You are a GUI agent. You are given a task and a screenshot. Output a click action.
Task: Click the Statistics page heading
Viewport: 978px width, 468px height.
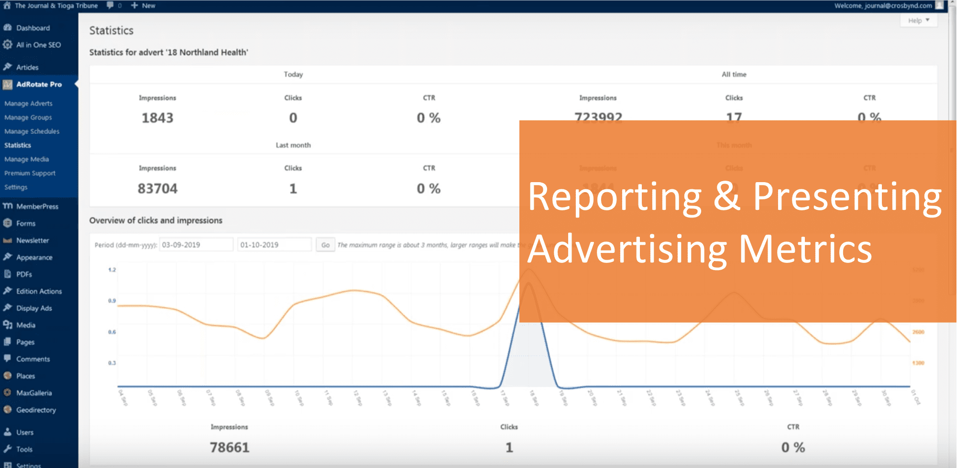pos(111,31)
